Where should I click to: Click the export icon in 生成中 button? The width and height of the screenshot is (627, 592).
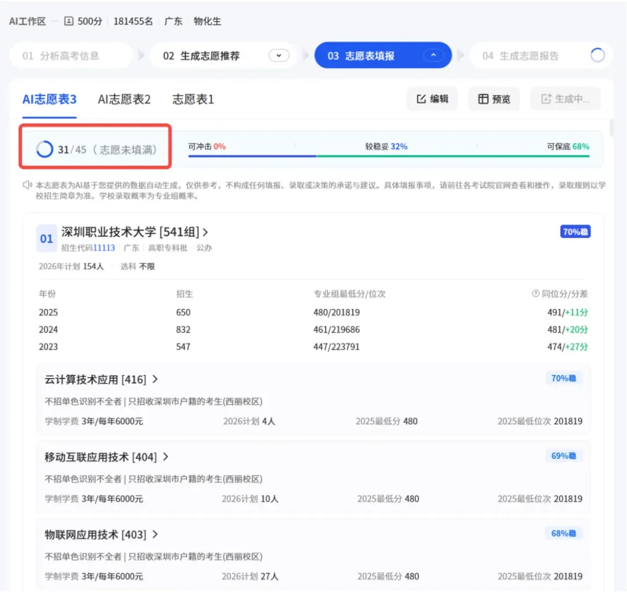pos(546,99)
